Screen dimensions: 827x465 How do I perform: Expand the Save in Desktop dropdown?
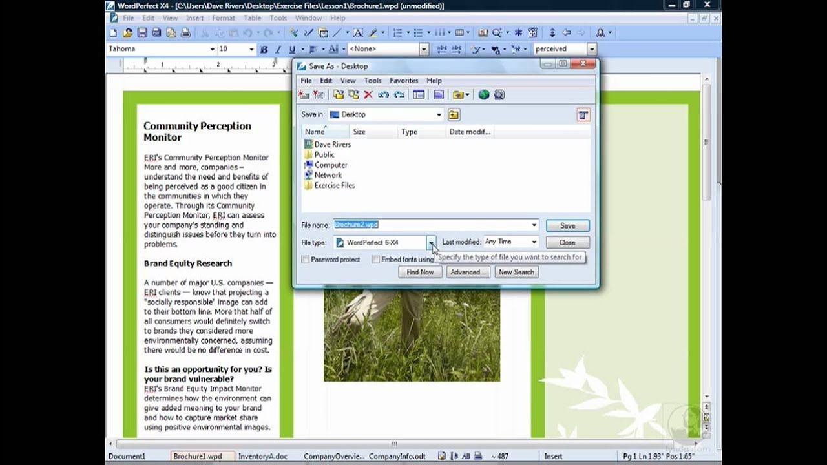(439, 115)
